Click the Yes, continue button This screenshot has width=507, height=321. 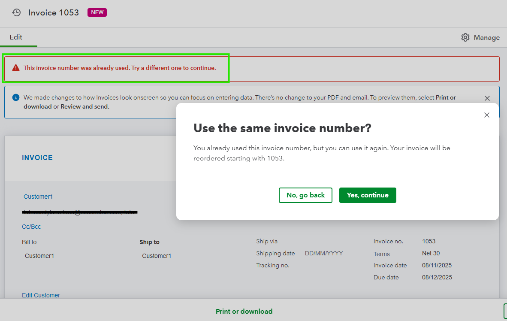(x=368, y=195)
